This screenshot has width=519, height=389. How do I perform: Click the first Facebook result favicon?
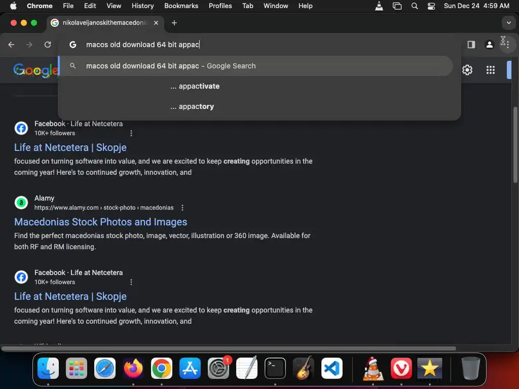21,128
